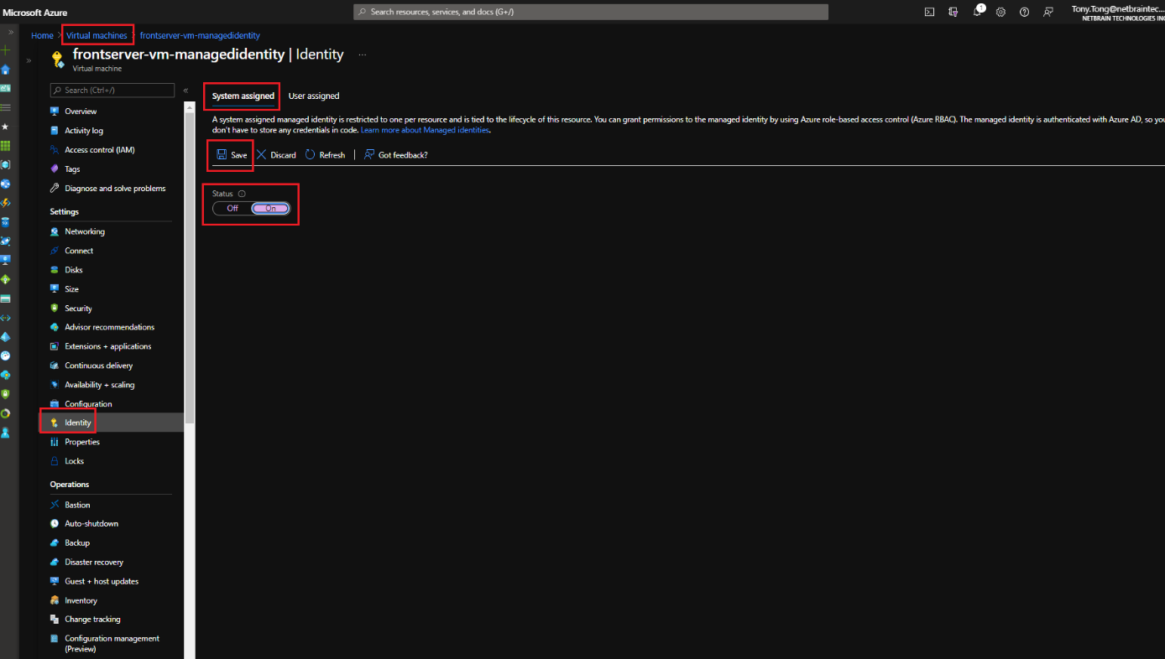Open Learn more about Managed identities link
Screen dimensions: 1165x659
coord(425,130)
